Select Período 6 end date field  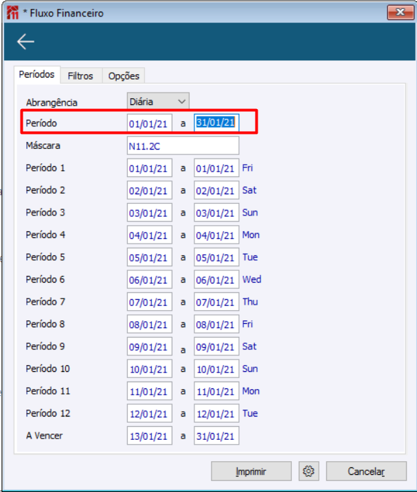coord(216,279)
